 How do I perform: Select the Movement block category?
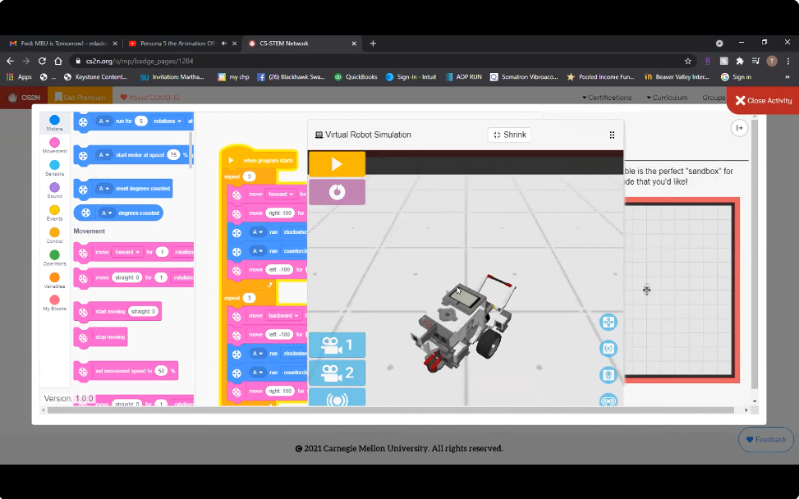[54, 145]
